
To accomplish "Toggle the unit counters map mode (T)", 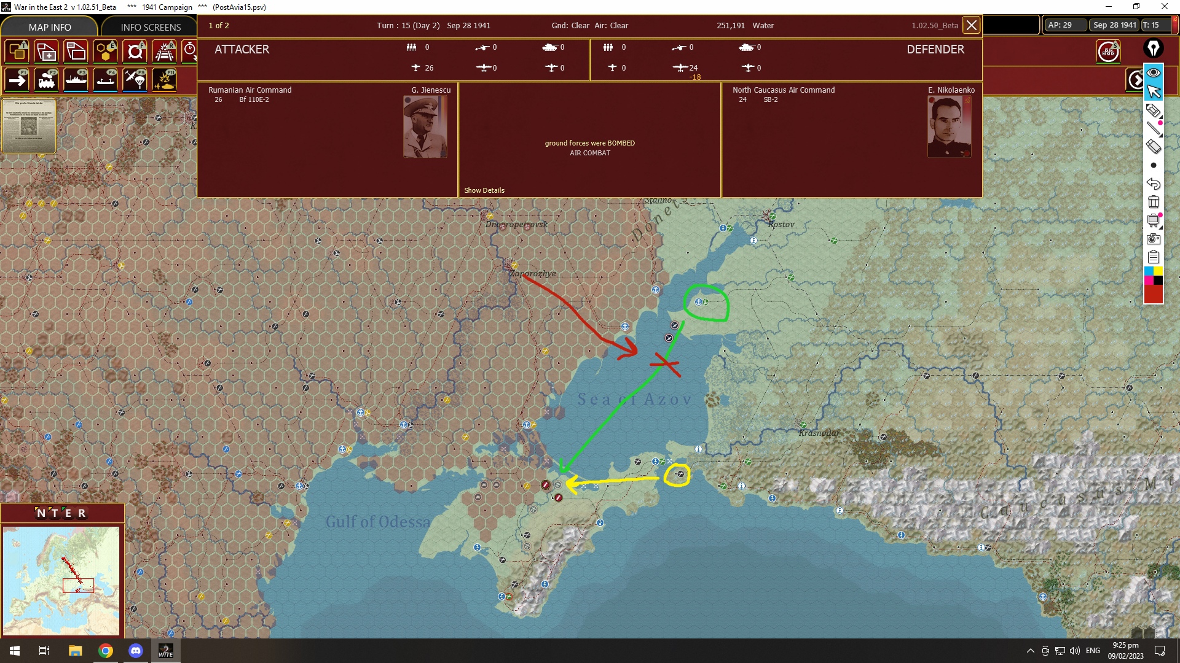I will point(17,52).
